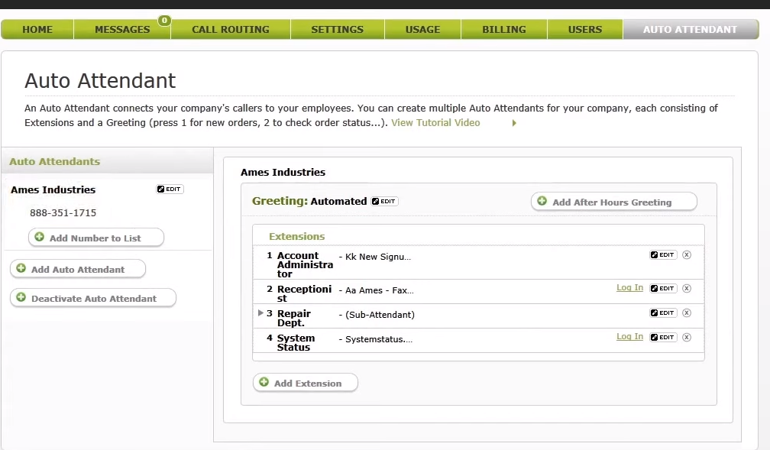Screen dimensions: 770x450
Task: Click the Repair Dept. extension name
Action: [294, 318]
